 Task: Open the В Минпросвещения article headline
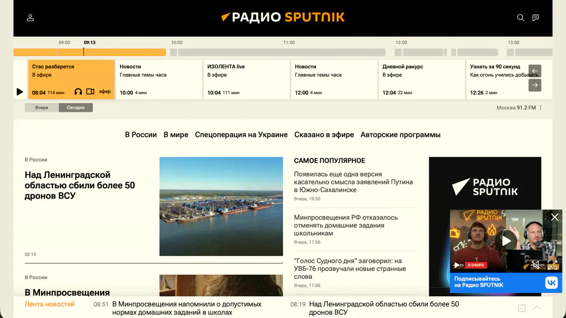tap(67, 292)
